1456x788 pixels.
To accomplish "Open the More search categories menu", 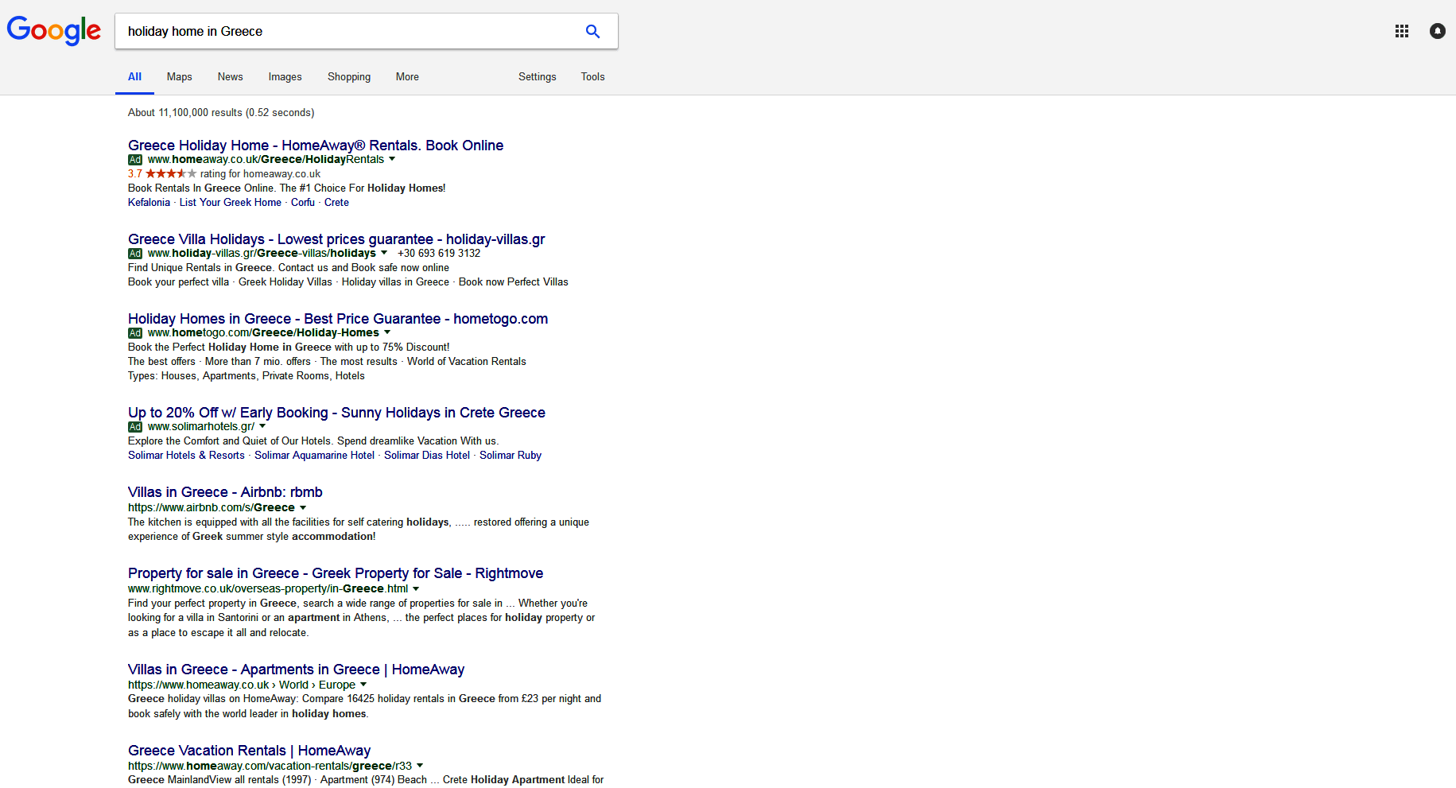I will click(407, 76).
